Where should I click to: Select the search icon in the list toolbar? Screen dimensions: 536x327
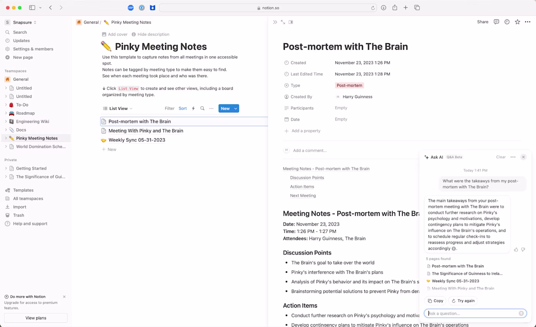click(202, 108)
